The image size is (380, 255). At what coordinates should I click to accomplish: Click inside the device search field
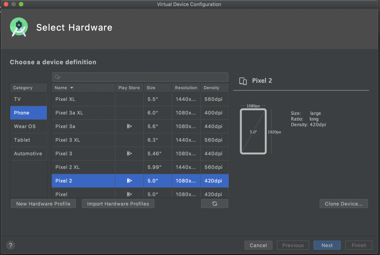pyautogui.click(x=143, y=77)
